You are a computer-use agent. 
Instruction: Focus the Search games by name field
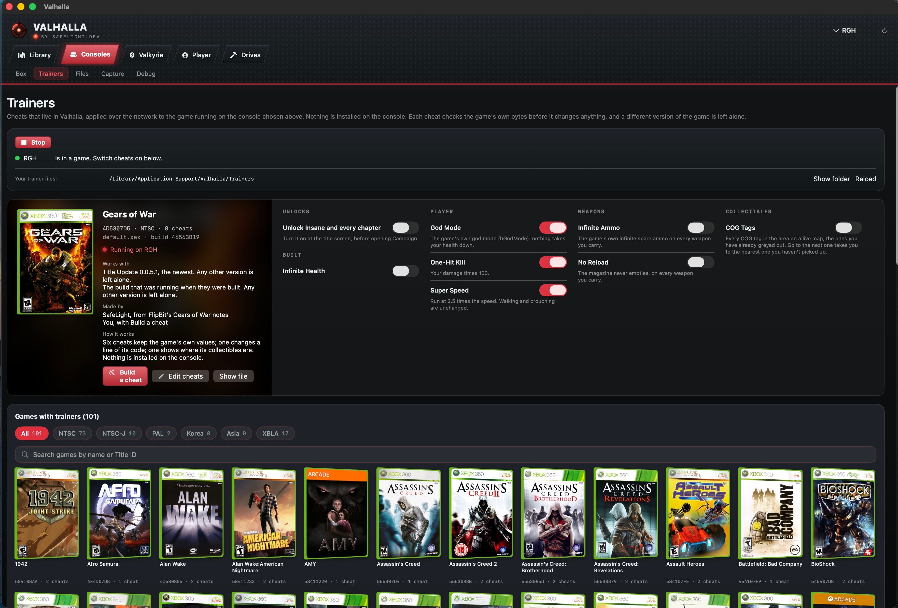(445, 454)
